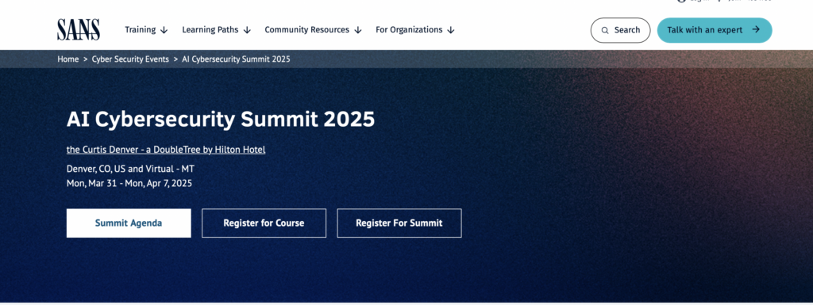Open the Summit Agenda
Image resolution: width=813 pixels, height=305 pixels.
[x=129, y=223]
